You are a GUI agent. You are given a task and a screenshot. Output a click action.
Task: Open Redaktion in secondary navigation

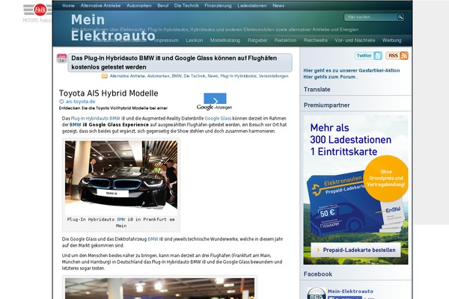pos(285,40)
